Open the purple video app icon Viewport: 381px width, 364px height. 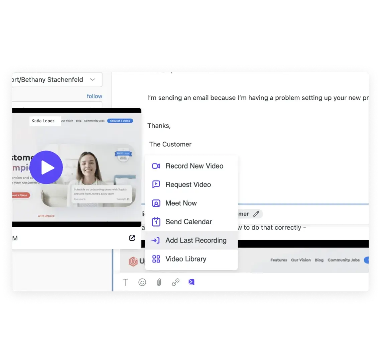click(x=192, y=282)
